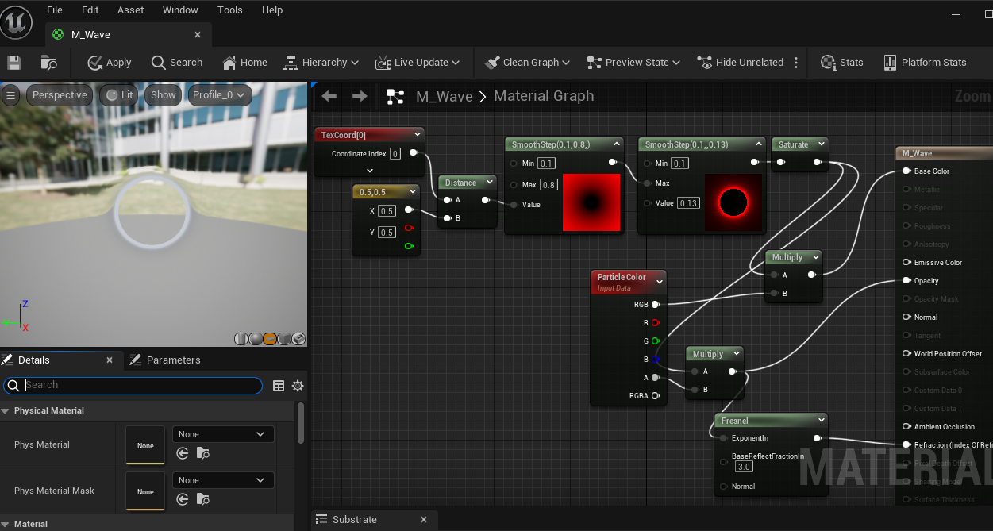Open the Live Update dropdown
The width and height of the screenshot is (993, 531).
click(x=418, y=63)
